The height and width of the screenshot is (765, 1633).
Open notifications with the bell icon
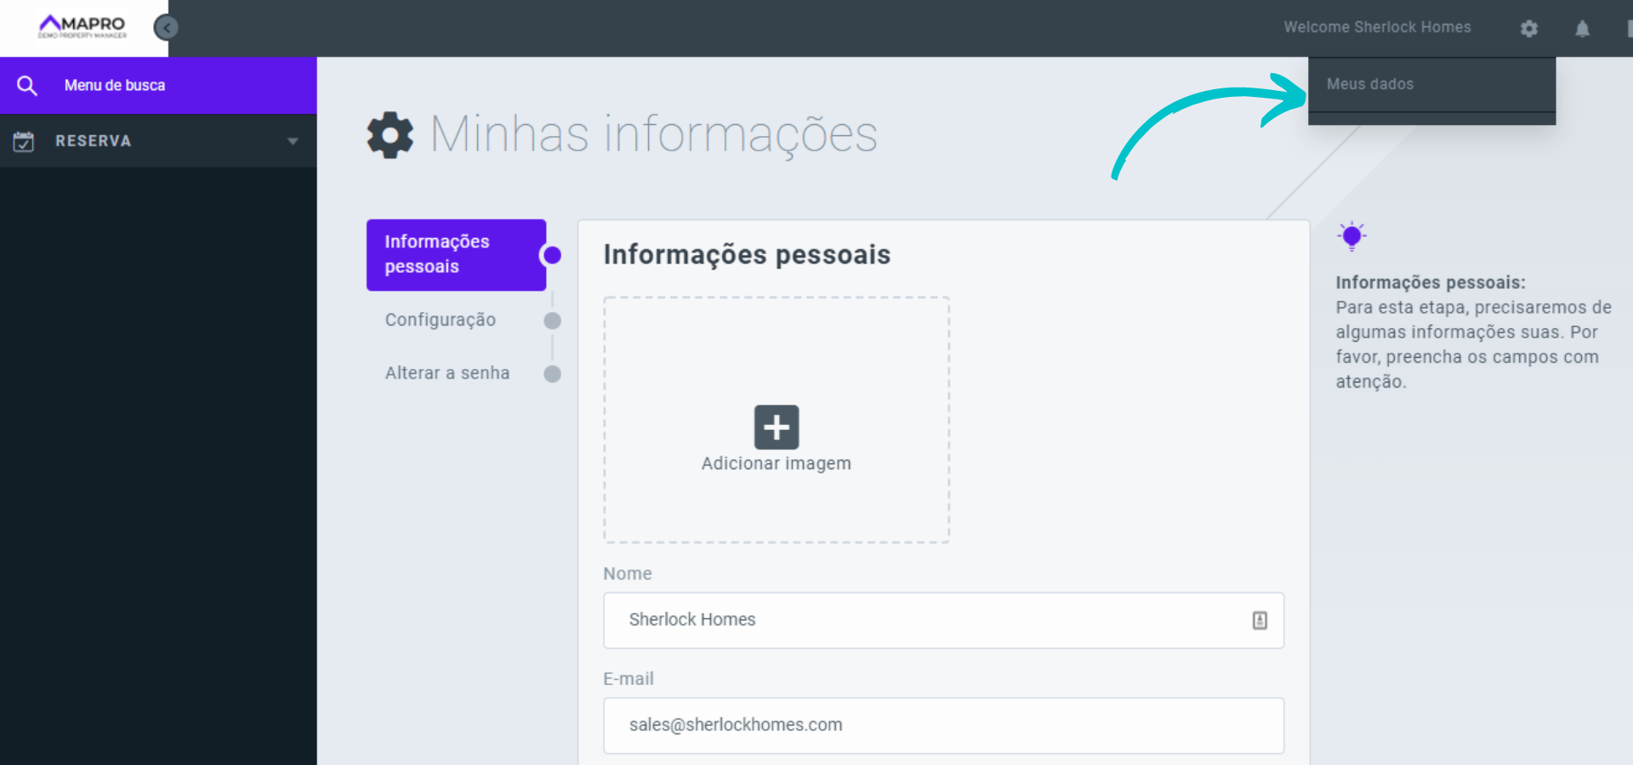1582,28
